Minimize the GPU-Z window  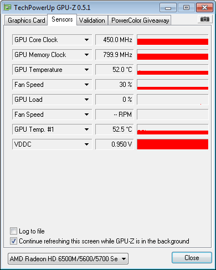coord(168,8)
